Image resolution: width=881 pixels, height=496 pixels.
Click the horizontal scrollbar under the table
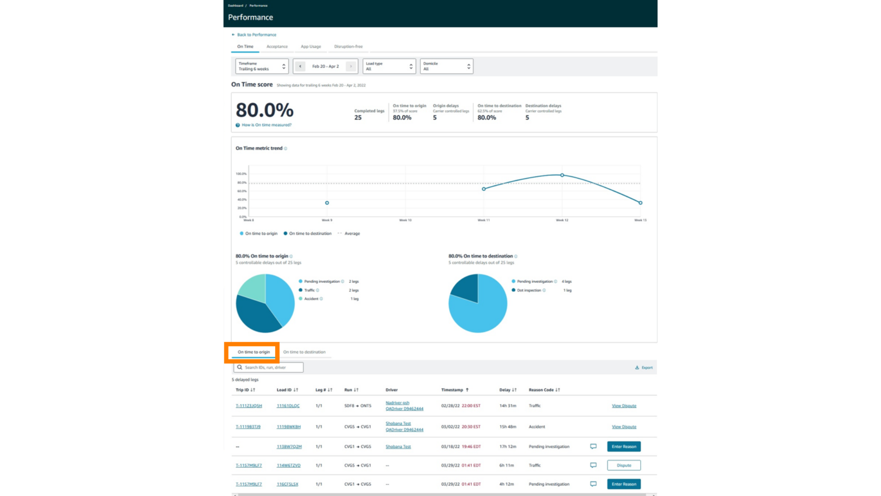tap(440, 495)
